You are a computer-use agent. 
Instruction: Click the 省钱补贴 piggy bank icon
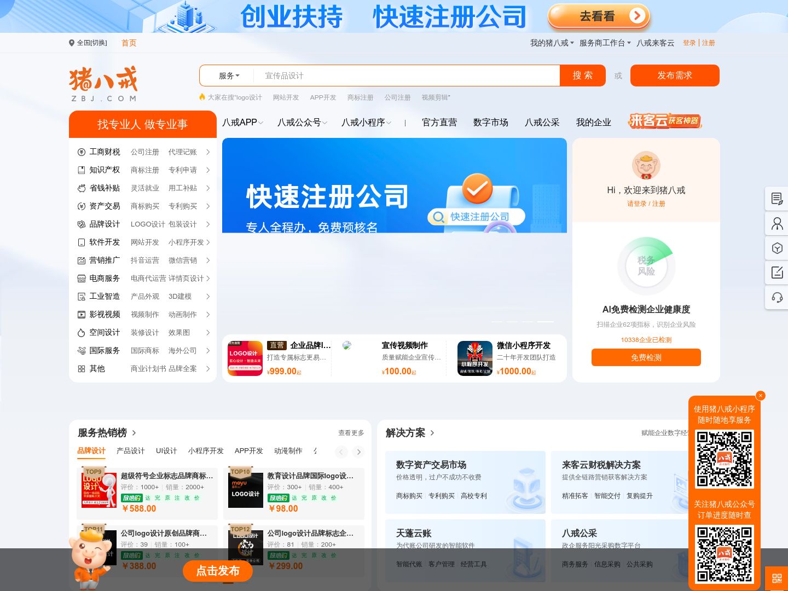point(82,188)
